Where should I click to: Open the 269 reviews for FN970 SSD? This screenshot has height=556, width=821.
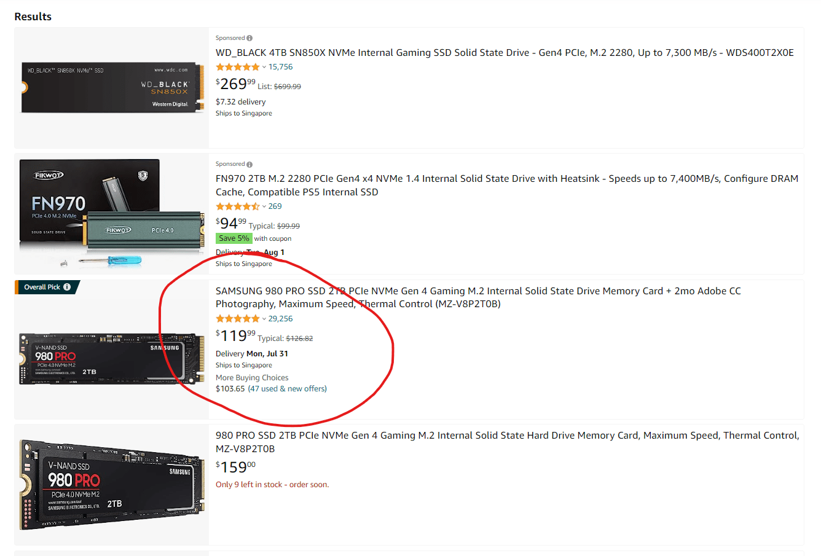(x=276, y=206)
